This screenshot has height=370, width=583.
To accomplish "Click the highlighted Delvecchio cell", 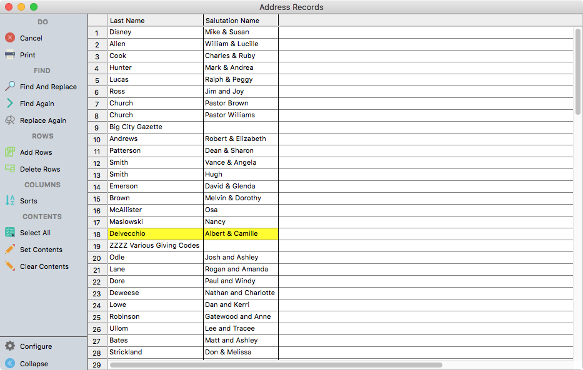I will (x=155, y=234).
